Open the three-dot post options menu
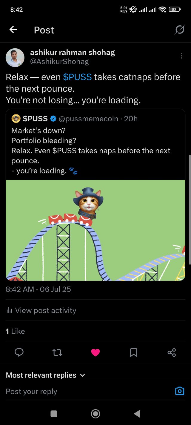The width and height of the screenshot is (191, 425). (x=181, y=56)
